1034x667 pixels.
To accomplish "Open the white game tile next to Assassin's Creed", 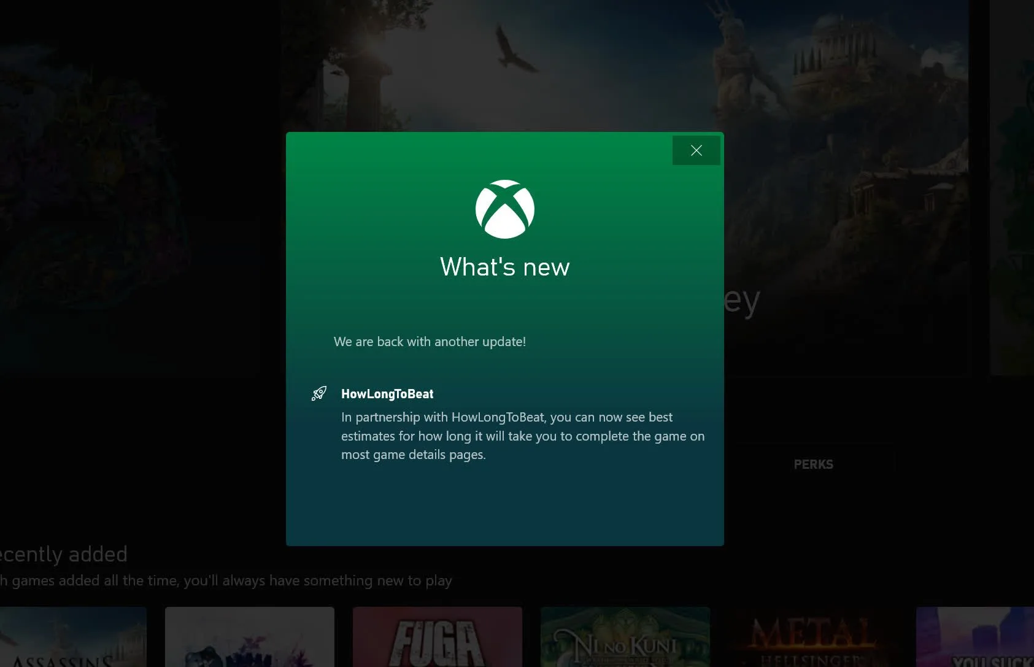I will (x=249, y=637).
